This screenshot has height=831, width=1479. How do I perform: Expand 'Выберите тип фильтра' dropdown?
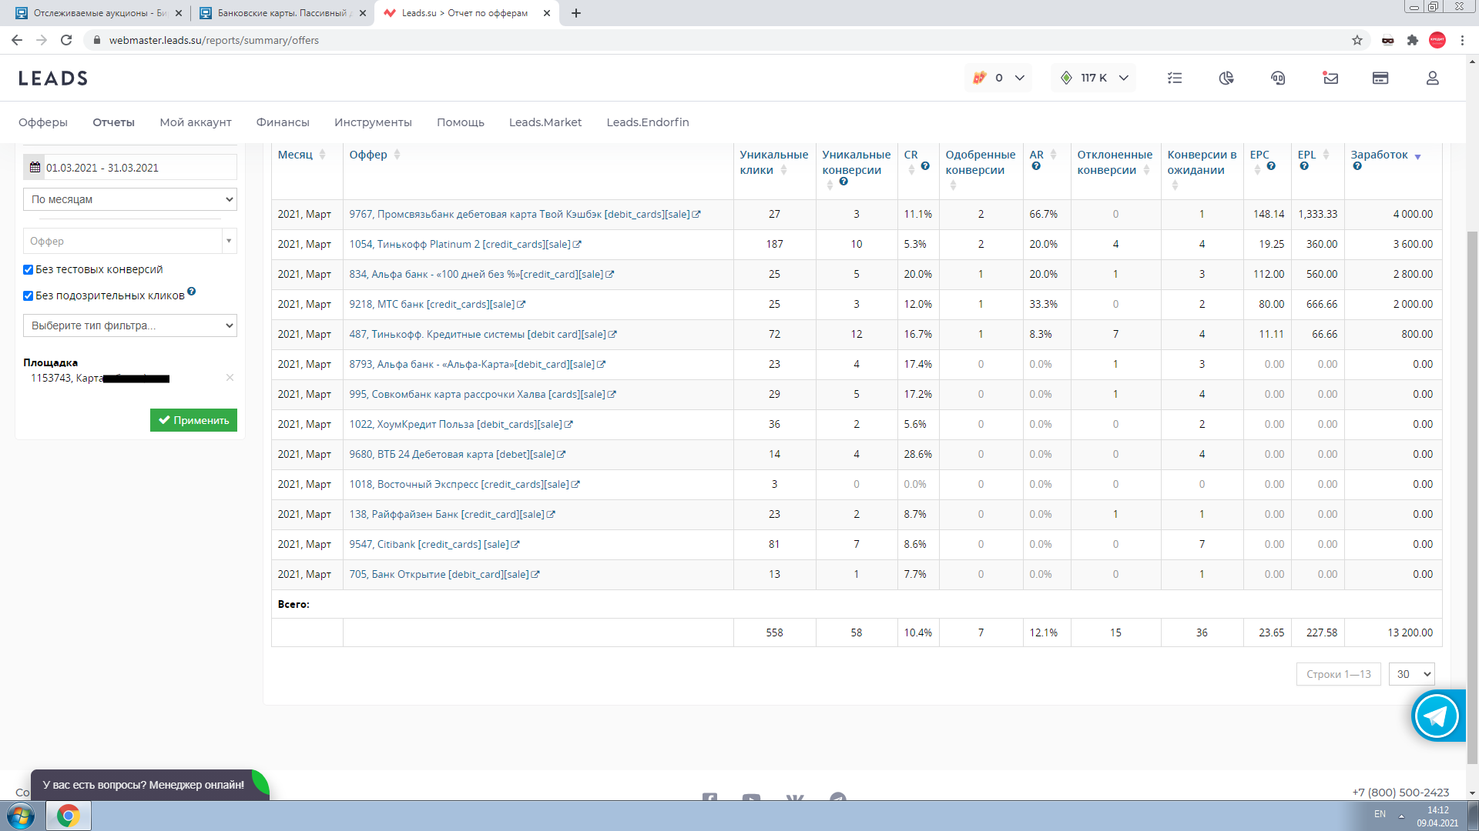130,325
